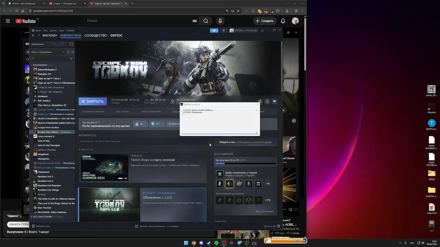Click the '+75' locked achievements badge
Image resolution: width=440 pixels, height=247 pixels.
pos(268,200)
